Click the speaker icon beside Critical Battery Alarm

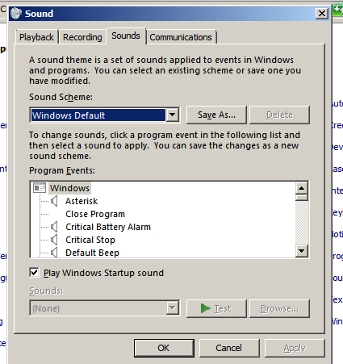tap(54, 227)
